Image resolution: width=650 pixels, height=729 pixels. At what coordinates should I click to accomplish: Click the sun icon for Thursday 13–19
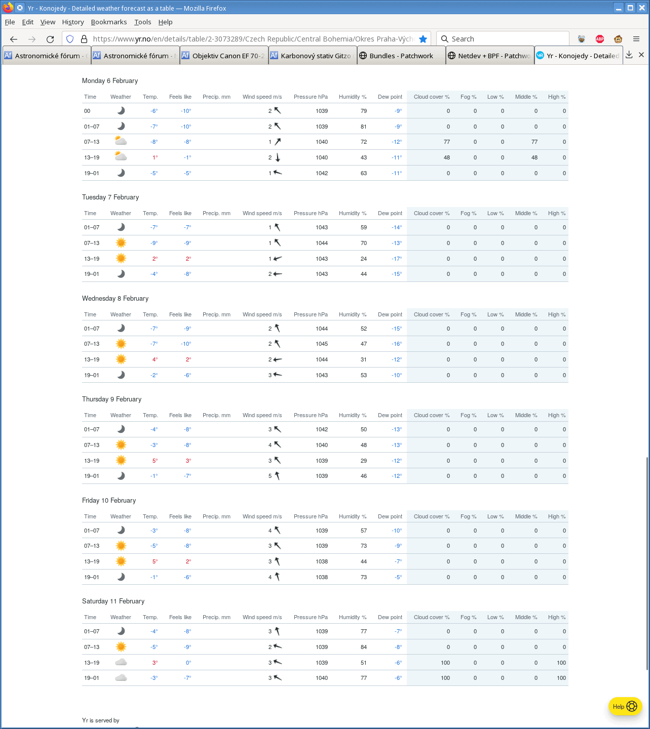[x=121, y=460]
